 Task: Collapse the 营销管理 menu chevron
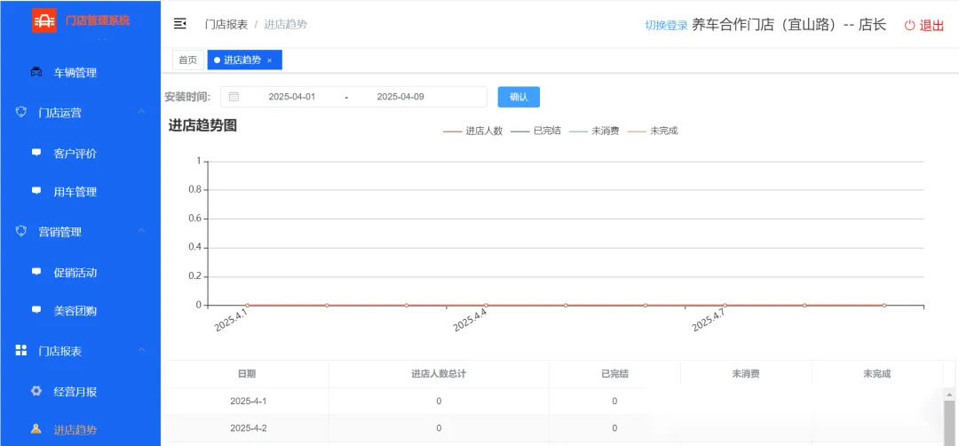pos(141,231)
